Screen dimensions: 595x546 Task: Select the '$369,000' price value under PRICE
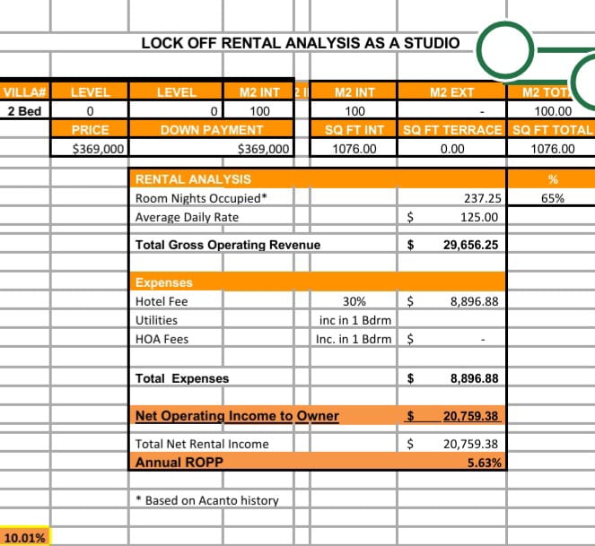pyautogui.click(x=98, y=149)
